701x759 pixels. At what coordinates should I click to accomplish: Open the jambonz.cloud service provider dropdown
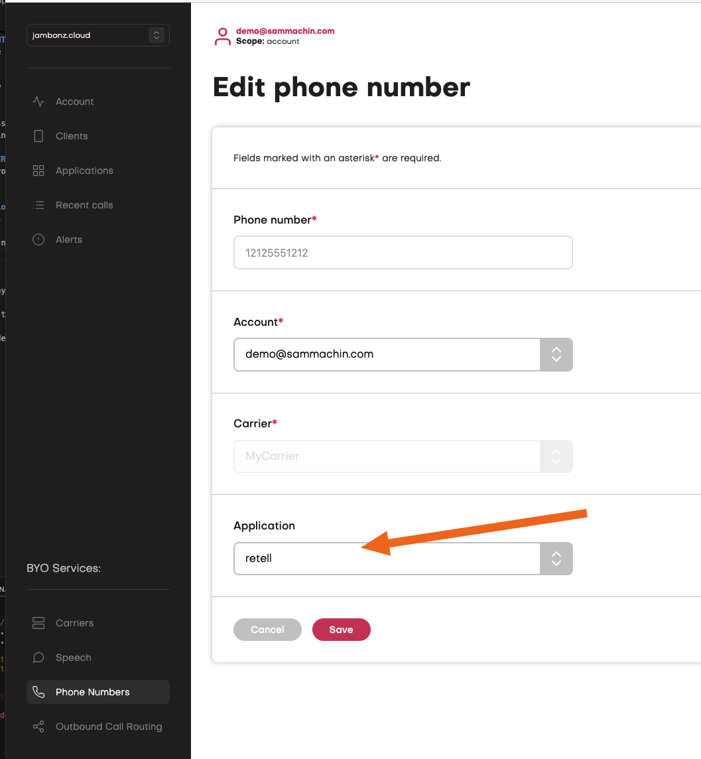(x=98, y=35)
